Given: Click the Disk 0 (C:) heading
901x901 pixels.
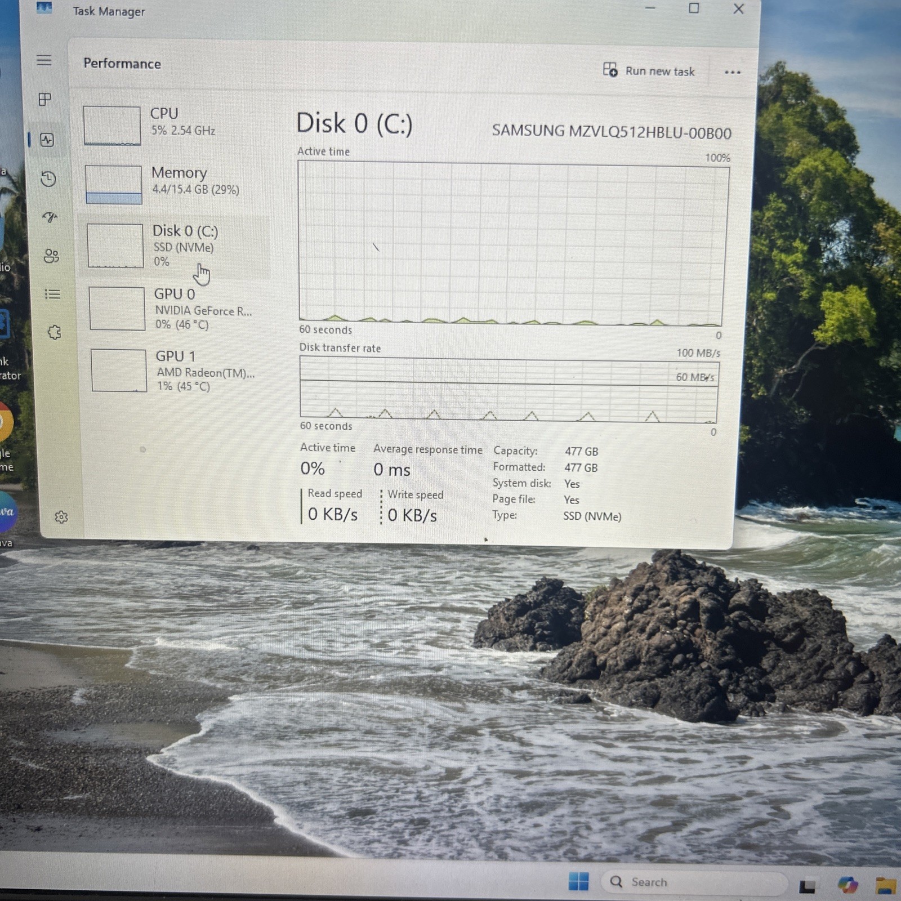Looking at the screenshot, I should [355, 123].
